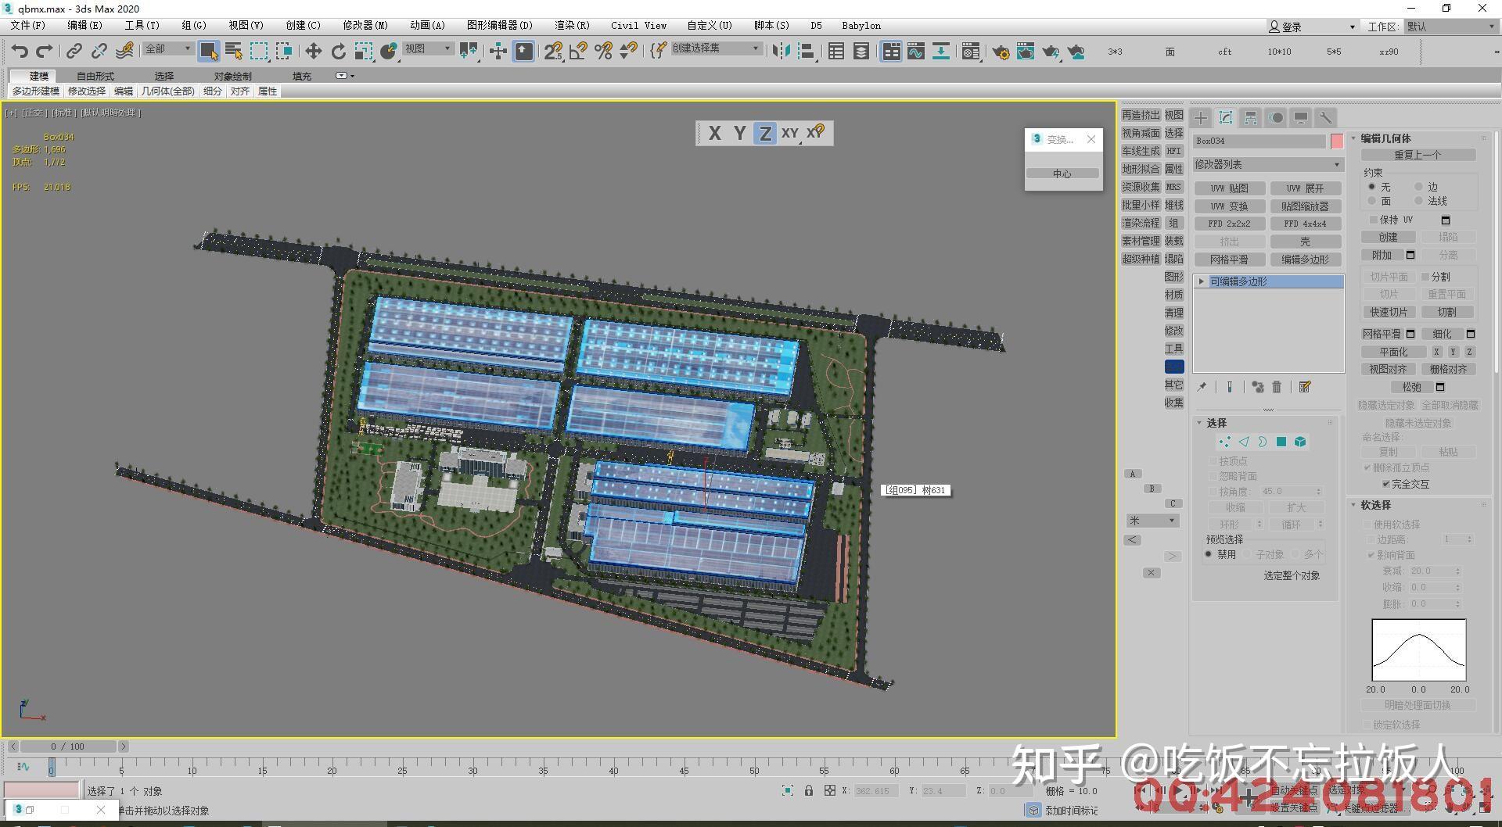Click the Render Setup teapot icon
This screenshot has width=1502, height=827.
(1001, 52)
